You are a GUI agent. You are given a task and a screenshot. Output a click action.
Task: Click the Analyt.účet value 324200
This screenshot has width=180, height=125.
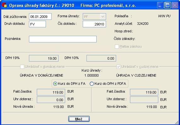tap(143, 24)
